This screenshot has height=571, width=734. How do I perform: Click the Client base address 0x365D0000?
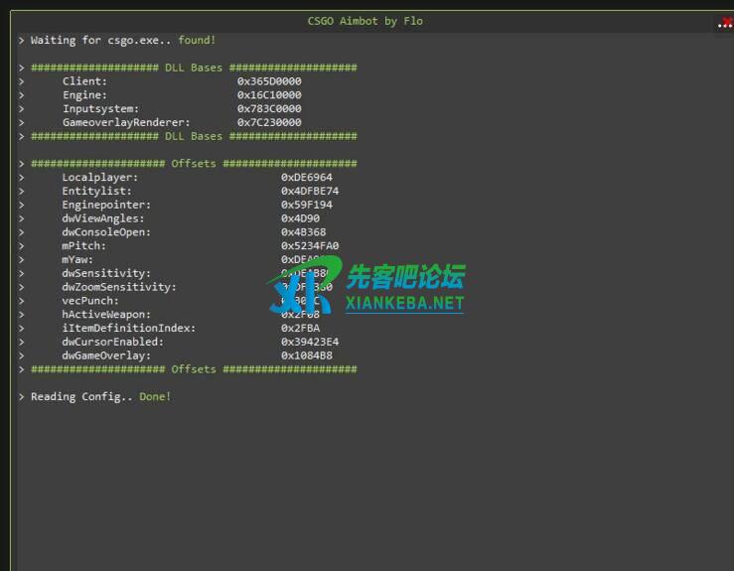269,81
